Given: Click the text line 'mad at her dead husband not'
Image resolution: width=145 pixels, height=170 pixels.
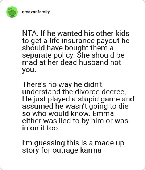Looking at the screenshot, I should [71, 62].
